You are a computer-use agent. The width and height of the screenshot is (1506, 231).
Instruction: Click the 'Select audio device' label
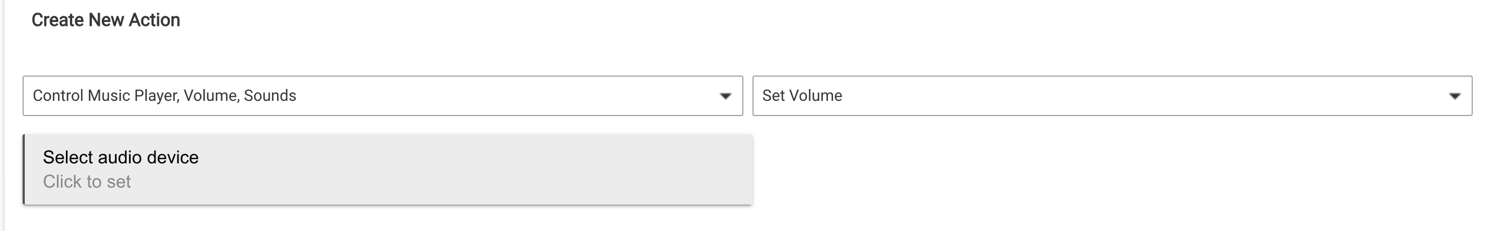(x=121, y=157)
